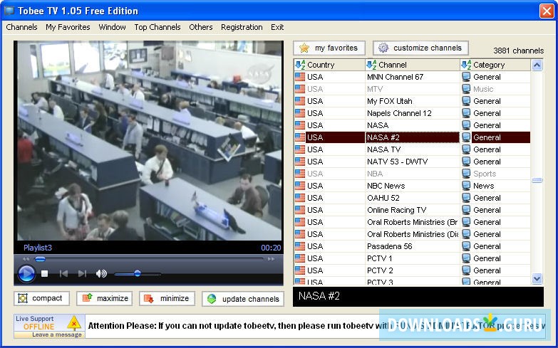Image resolution: width=558 pixels, height=348 pixels.
Task: Click the channel list scroll up arrow
Action: [x=537, y=65]
